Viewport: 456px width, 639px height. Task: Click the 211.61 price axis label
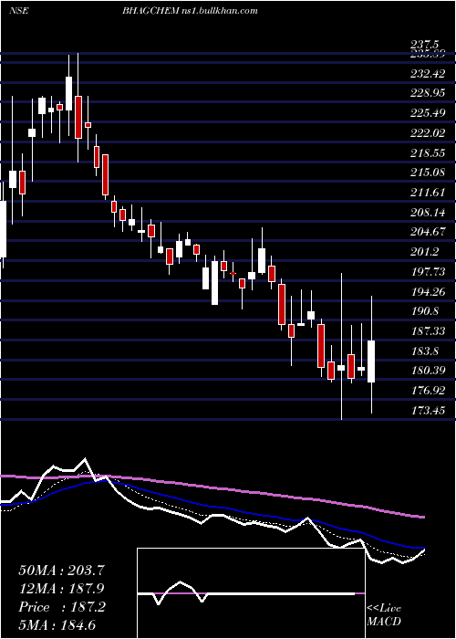(428, 193)
